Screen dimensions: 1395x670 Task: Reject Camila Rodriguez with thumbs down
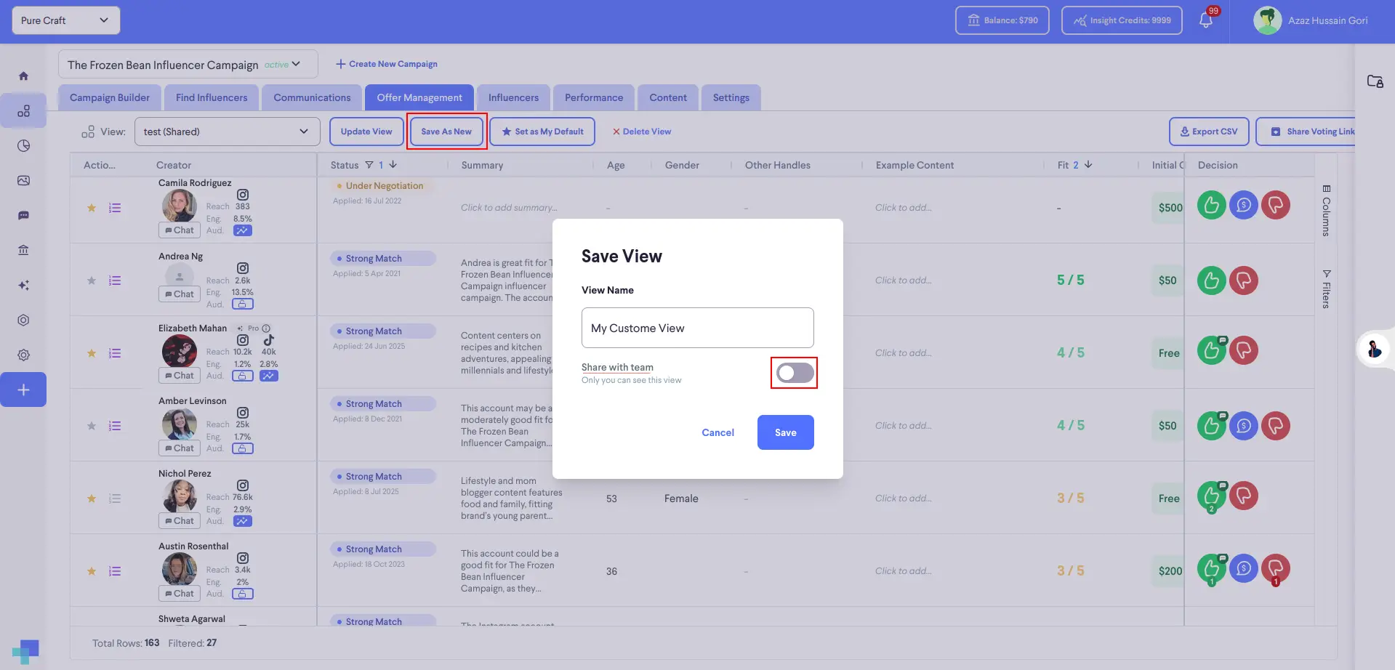[1276, 205]
